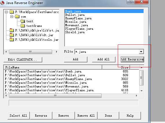The width and height of the screenshot is (165, 123).
Task: Collapse the com tree node
Action: coord(12,16)
